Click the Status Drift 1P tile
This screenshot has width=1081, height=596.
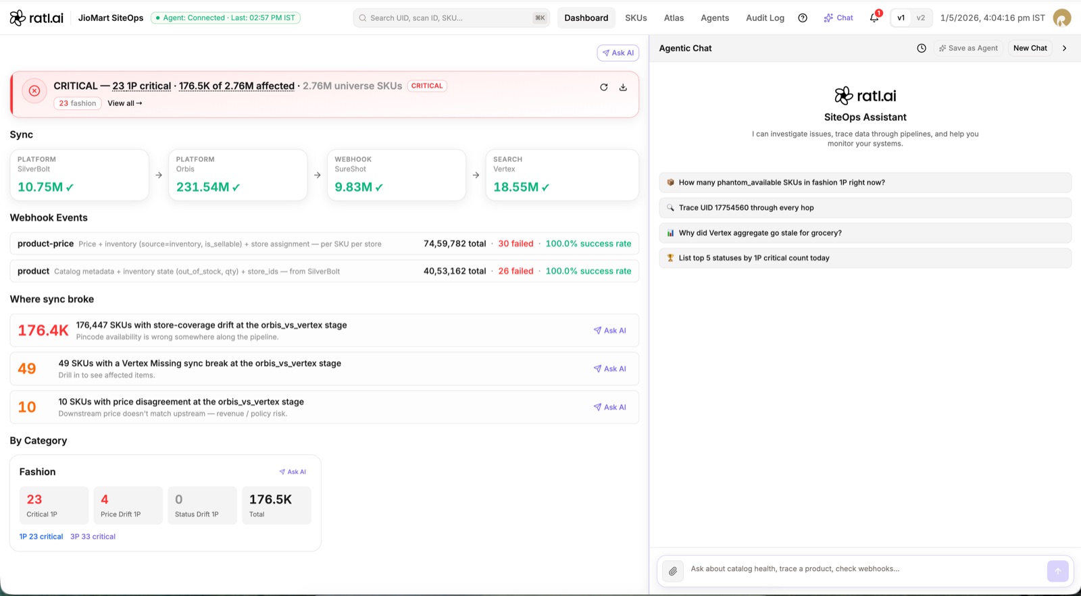coord(203,506)
